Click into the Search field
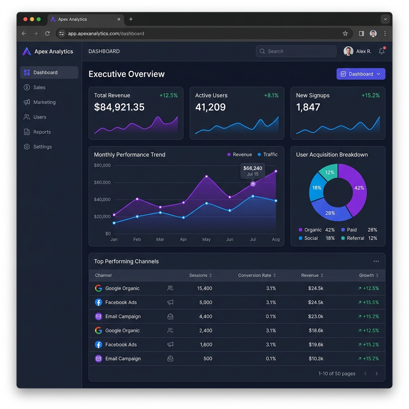This screenshot has height=409, width=409. (296, 51)
